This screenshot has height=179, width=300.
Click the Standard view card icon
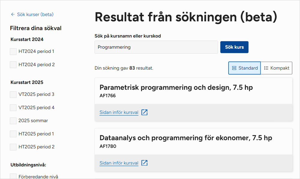point(234,68)
